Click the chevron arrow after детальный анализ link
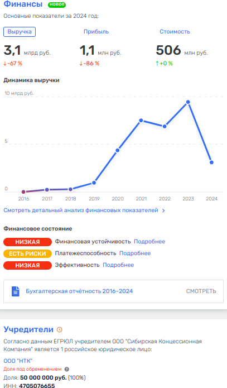The height and width of the screenshot is (388, 227). [x=163, y=210]
